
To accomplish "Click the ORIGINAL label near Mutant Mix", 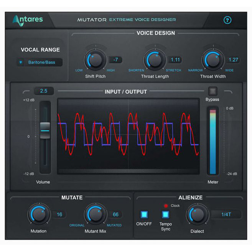I will (77, 225).
